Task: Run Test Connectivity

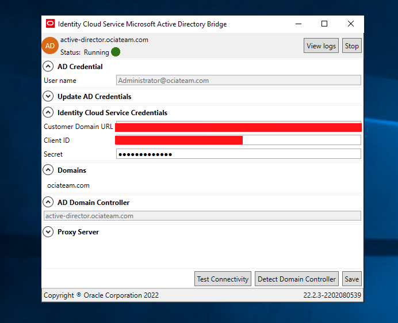Action: click(223, 279)
